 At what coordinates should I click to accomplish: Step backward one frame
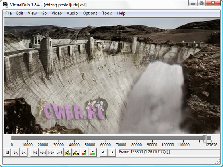[x=43, y=153]
